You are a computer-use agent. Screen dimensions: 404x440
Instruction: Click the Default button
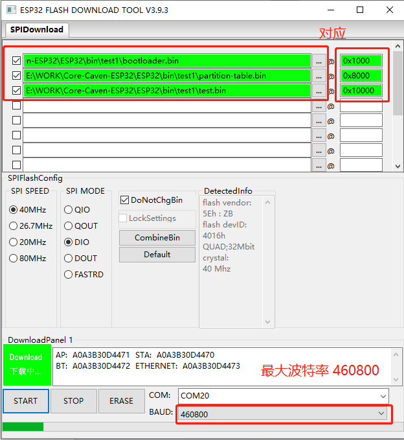click(157, 255)
